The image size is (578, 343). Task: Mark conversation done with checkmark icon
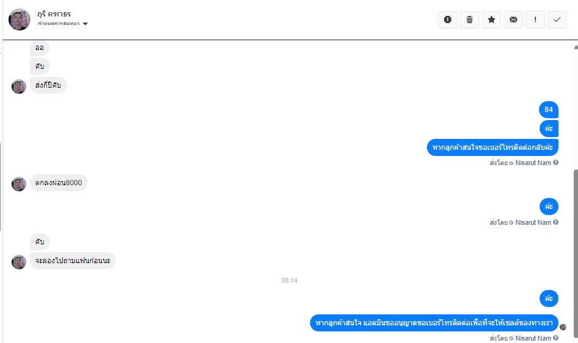click(557, 19)
